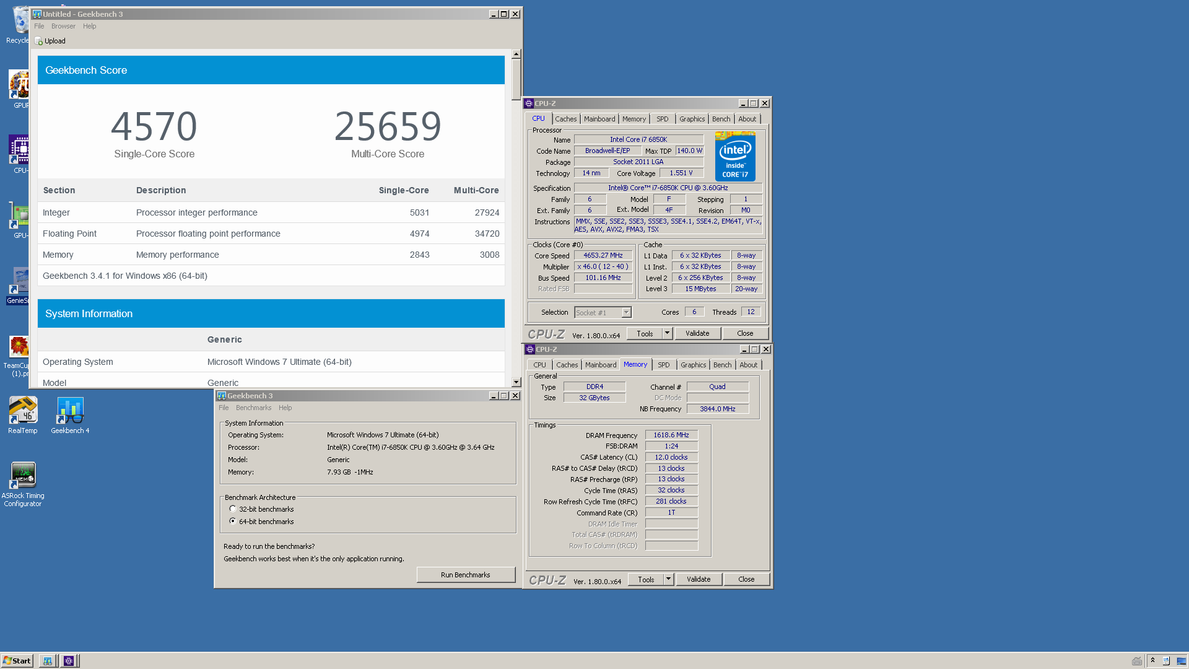Launch Geekbench 4 from the desktop
The height and width of the screenshot is (669, 1189).
click(x=70, y=415)
